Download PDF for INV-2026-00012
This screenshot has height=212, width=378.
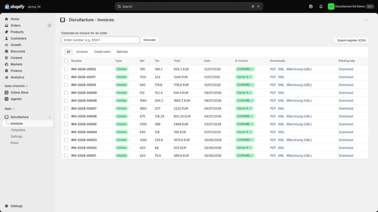click(x=273, y=69)
